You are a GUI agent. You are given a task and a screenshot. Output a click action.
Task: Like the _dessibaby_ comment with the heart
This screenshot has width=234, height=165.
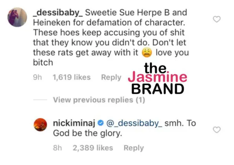(x=217, y=19)
